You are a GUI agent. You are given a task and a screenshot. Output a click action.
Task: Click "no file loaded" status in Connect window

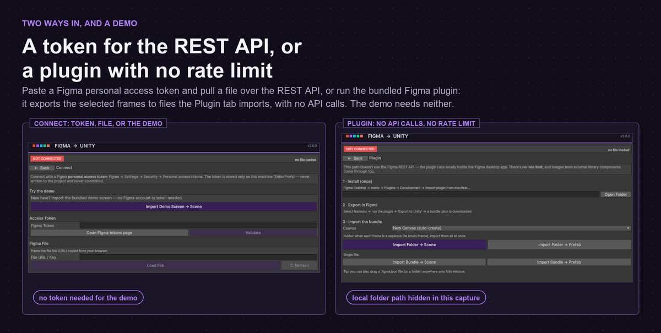[306, 160]
